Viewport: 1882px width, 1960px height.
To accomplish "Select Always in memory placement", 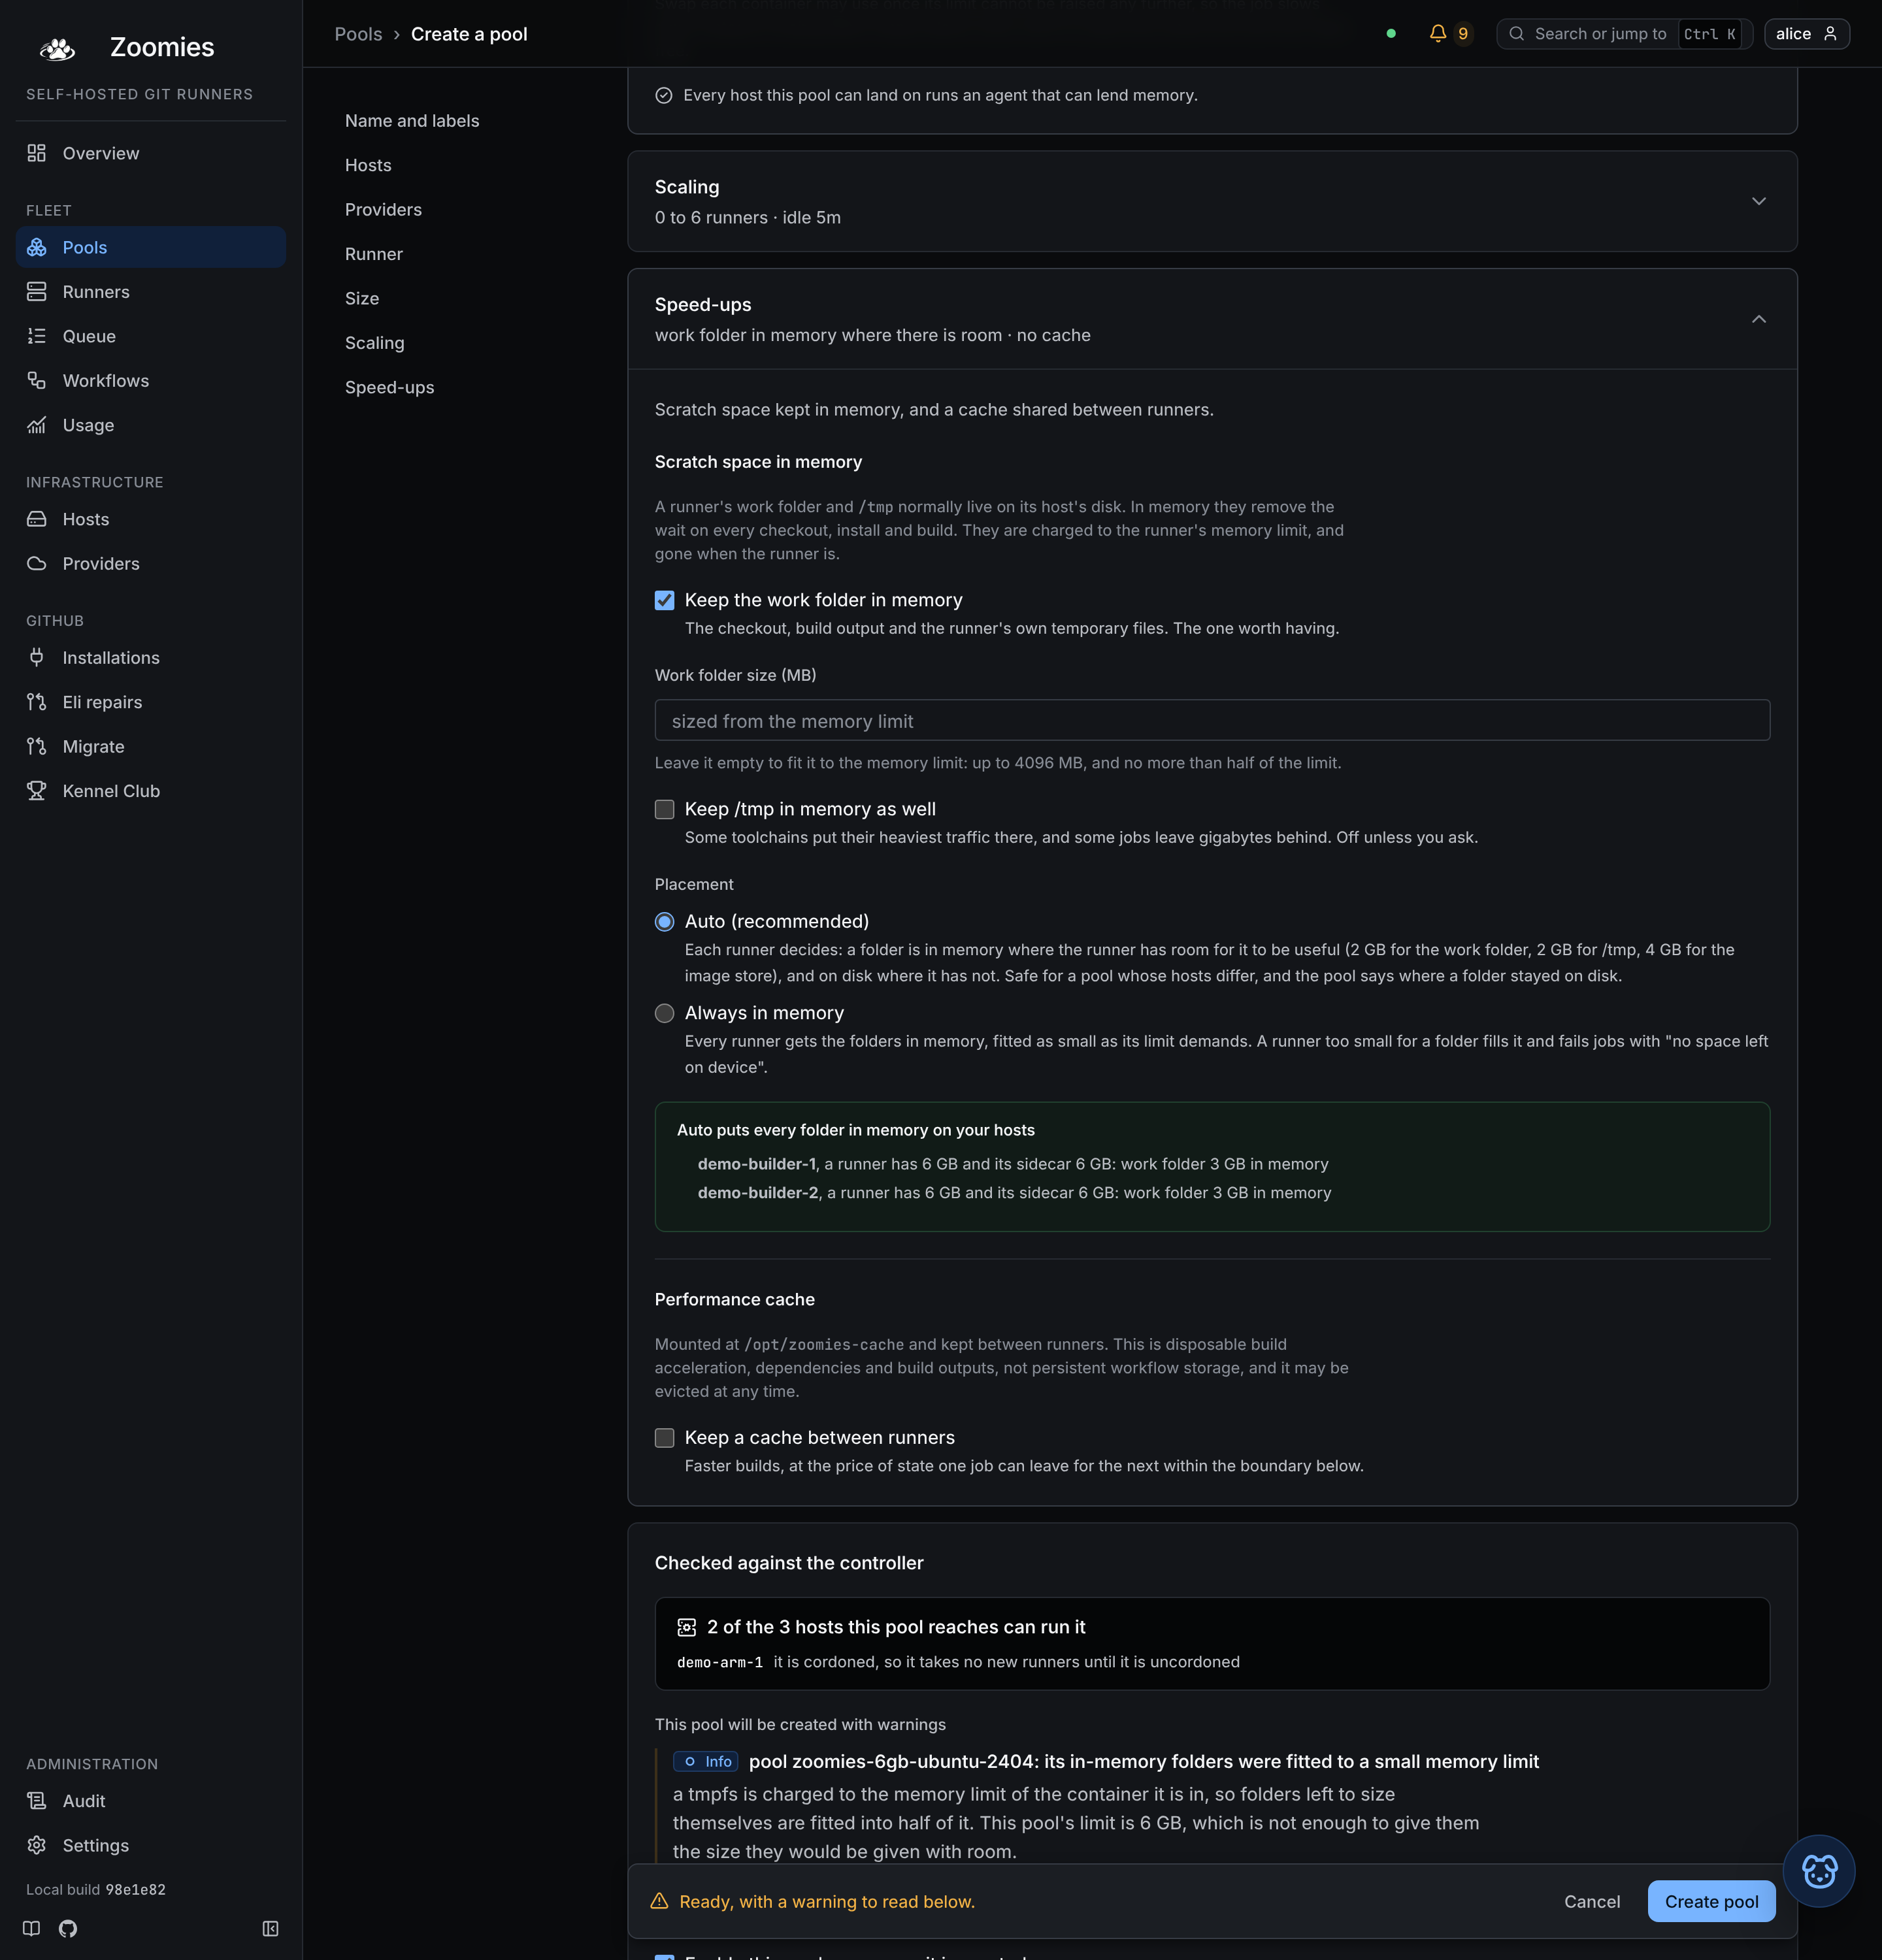I will (x=664, y=1013).
